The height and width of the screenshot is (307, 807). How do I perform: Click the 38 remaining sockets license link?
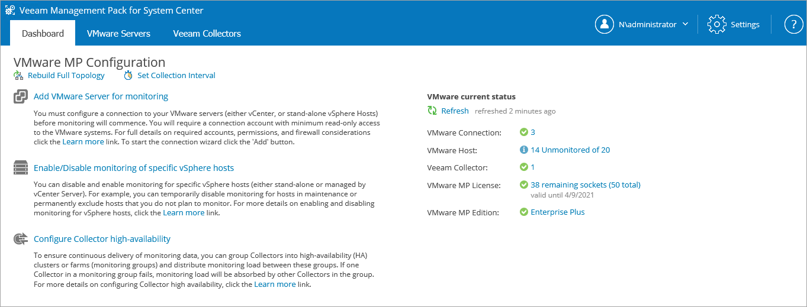(586, 185)
